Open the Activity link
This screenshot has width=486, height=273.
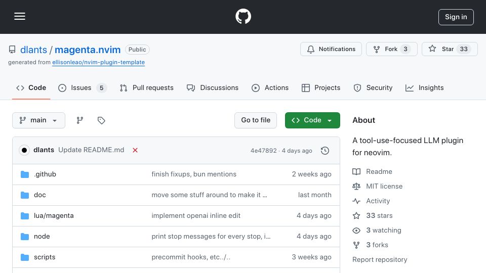click(378, 201)
